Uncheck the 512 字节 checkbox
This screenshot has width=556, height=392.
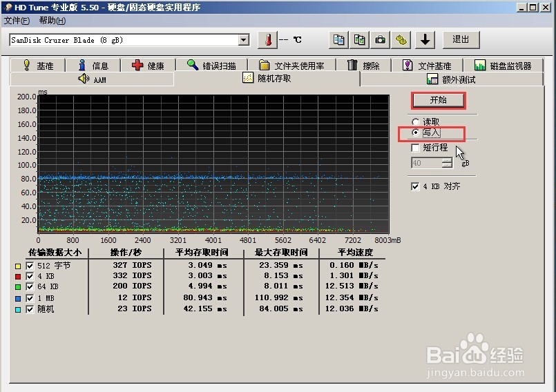coord(30,266)
